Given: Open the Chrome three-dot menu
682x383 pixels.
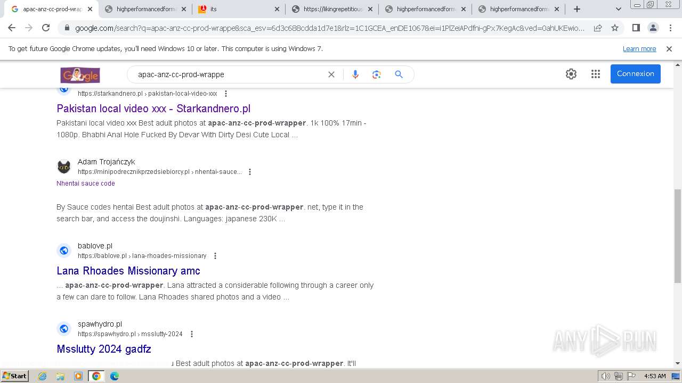Looking at the screenshot, I should tap(670, 28).
